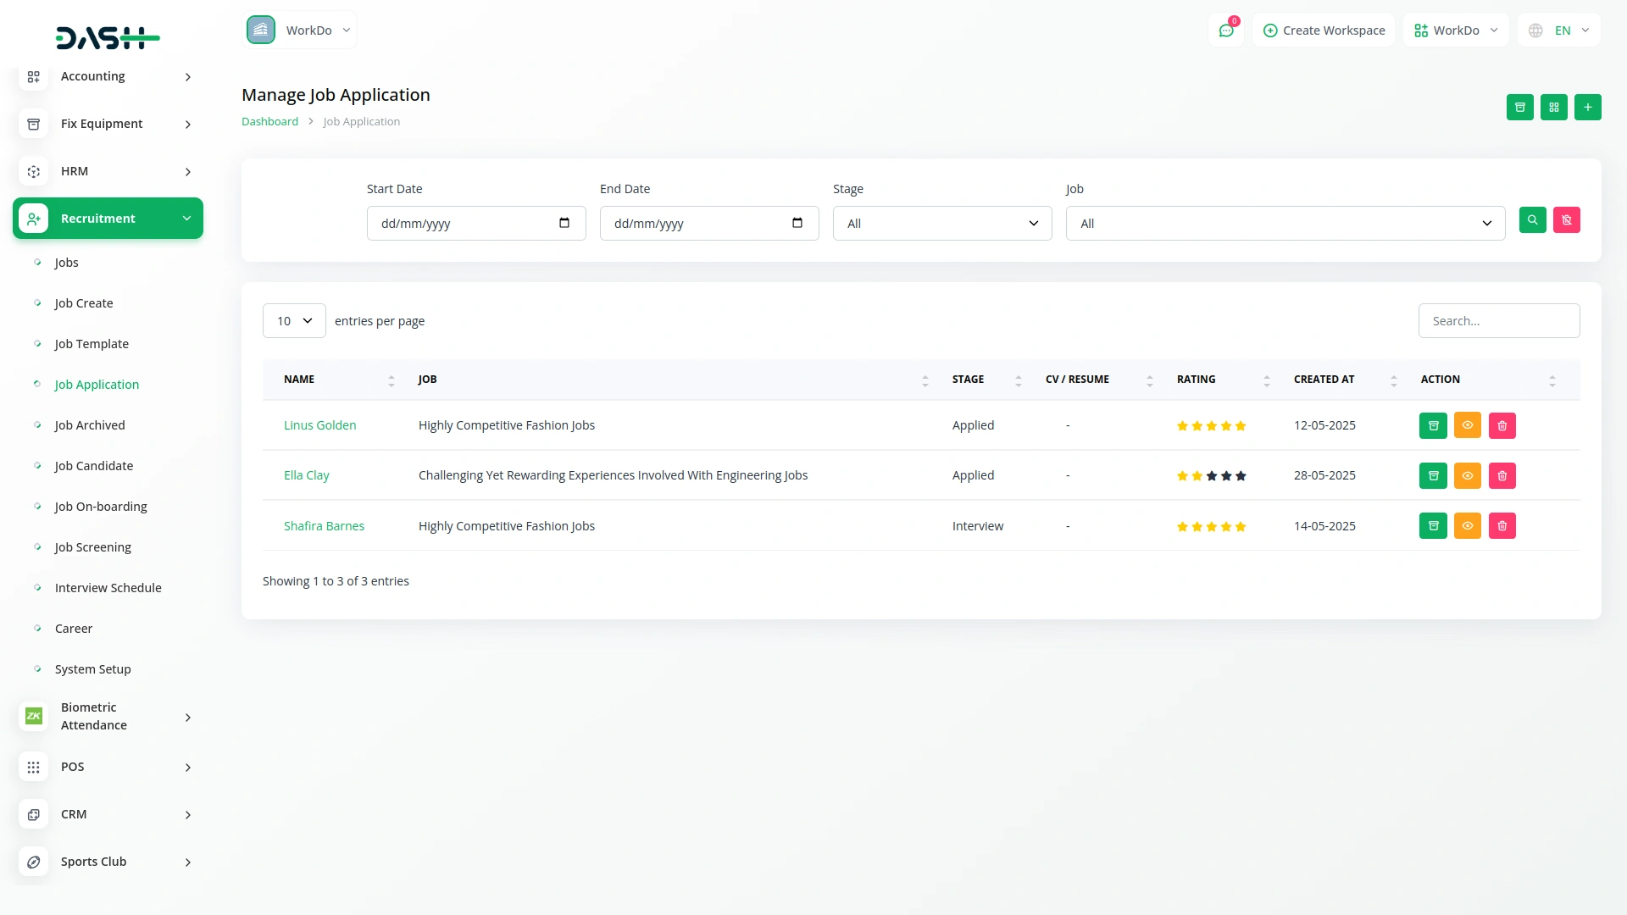Click the HRM sidebar icon

click(x=33, y=172)
